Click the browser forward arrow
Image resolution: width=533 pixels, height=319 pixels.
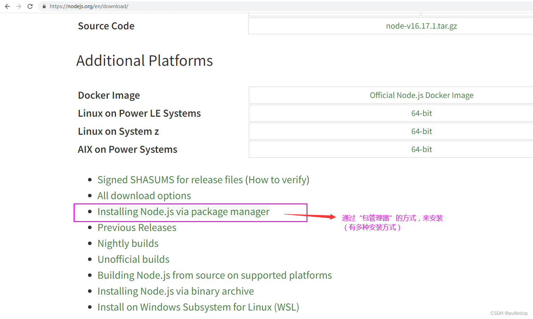pyautogui.click(x=19, y=6)
